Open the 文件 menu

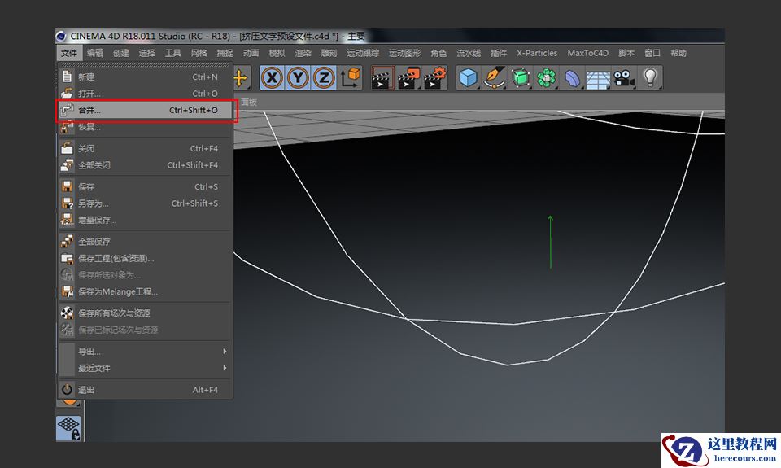click(68, 53)
